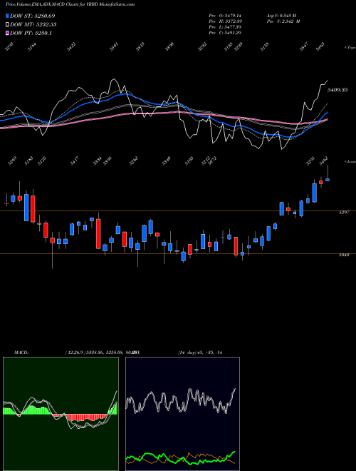Click the 'Pre O: 5479.14' open value
Viewport: 356px width, 471px height.
[225, 15]
